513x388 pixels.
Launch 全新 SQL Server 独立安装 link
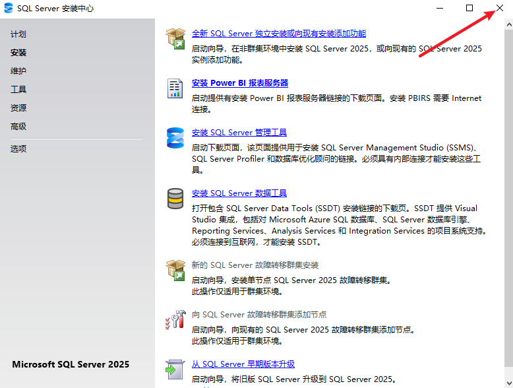(278, 34)
